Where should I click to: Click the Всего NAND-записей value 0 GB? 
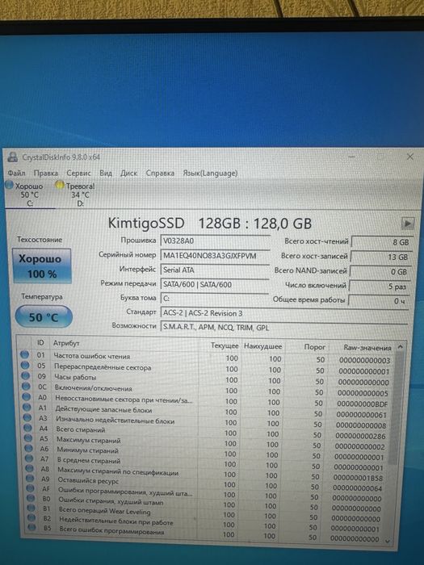tap(380, 272)
